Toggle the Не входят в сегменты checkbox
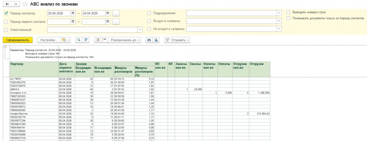 click(149, 29)
